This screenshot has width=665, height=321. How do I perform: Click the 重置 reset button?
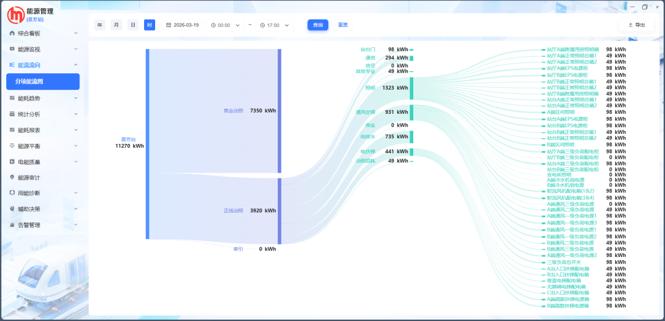coord(342,25)
